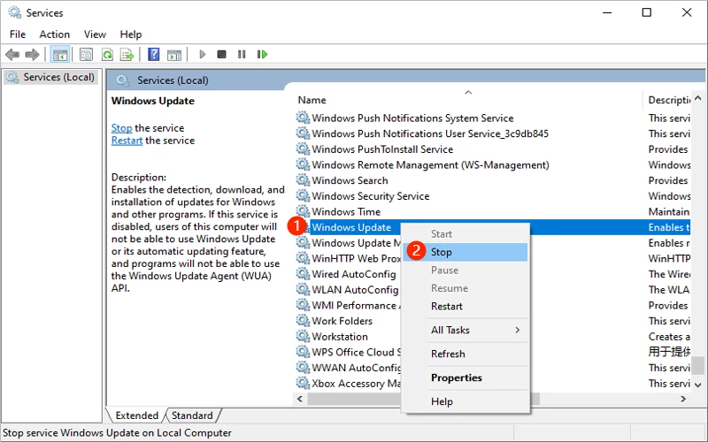Select the WinHTTP Web Proxy service row
Image resolution: width=708 pixels, height=442 pixels.
pos(349,258)
